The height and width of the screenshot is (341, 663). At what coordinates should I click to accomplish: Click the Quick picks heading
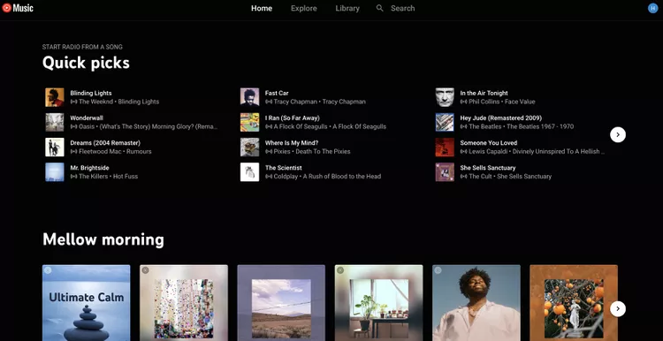tap(86, 63)
